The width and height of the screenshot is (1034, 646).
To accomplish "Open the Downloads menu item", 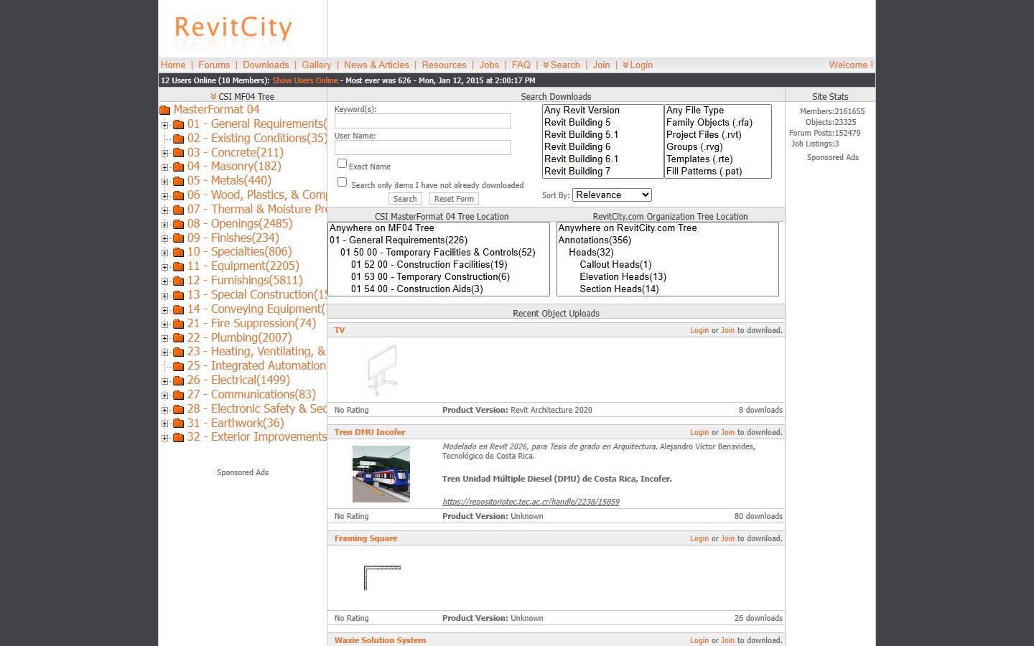I will click(x=266, y=65).
